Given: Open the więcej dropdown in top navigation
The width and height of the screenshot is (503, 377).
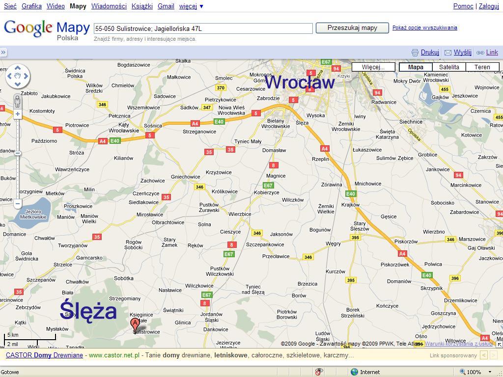Looking at the screenshot, I should pos(191,6).
